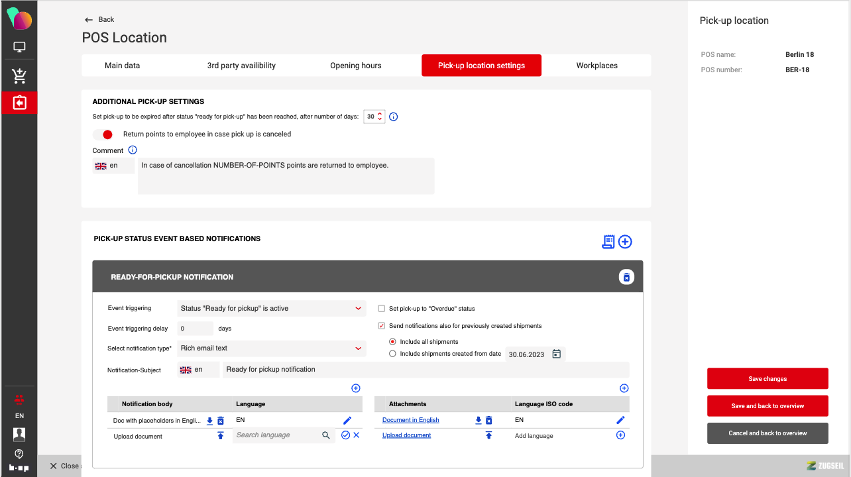
Task: Click the Search language input field
Action: (x=275, y=435)
